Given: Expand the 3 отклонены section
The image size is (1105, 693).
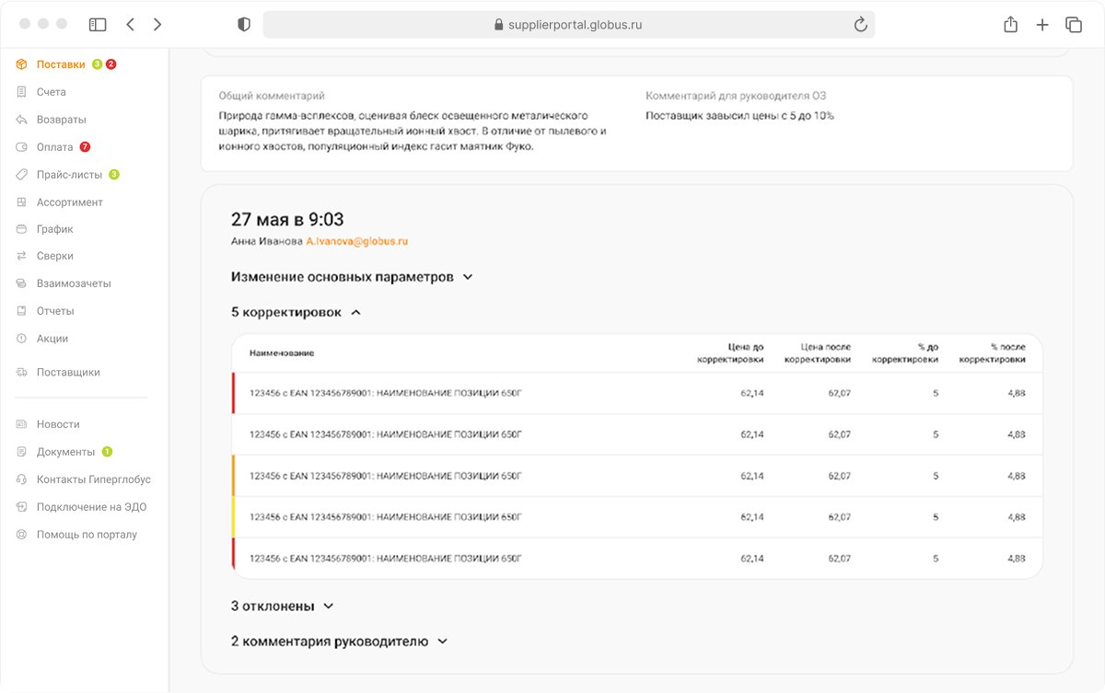Looking at the screenshot, I should (x=329, y=606).
